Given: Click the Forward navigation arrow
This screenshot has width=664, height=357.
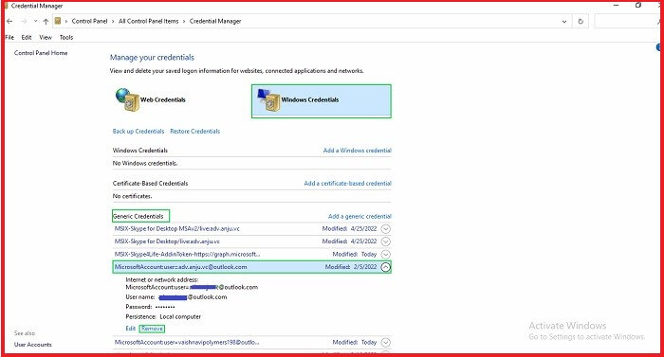Looking at the screenshot, I should tap(24, 21).
